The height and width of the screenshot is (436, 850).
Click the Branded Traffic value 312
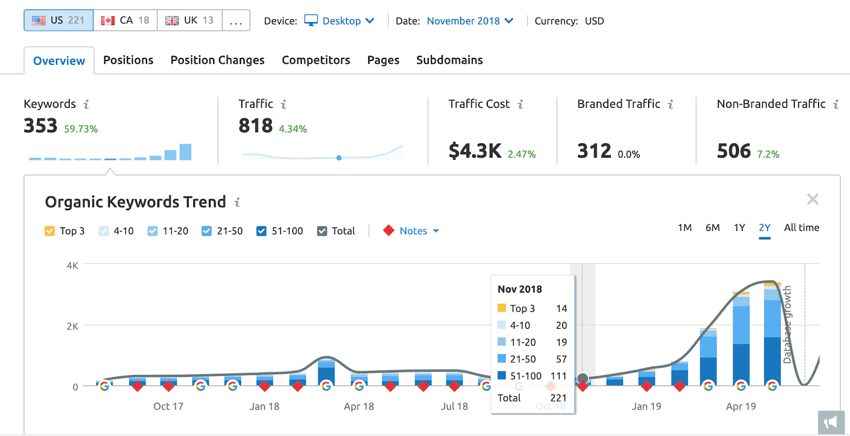(x=594, y=151)
